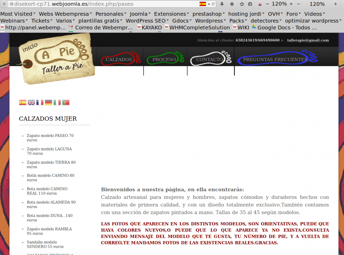
Task: Open Zapato modelo TIERRA 80 euros
Action: pos(51,164)
